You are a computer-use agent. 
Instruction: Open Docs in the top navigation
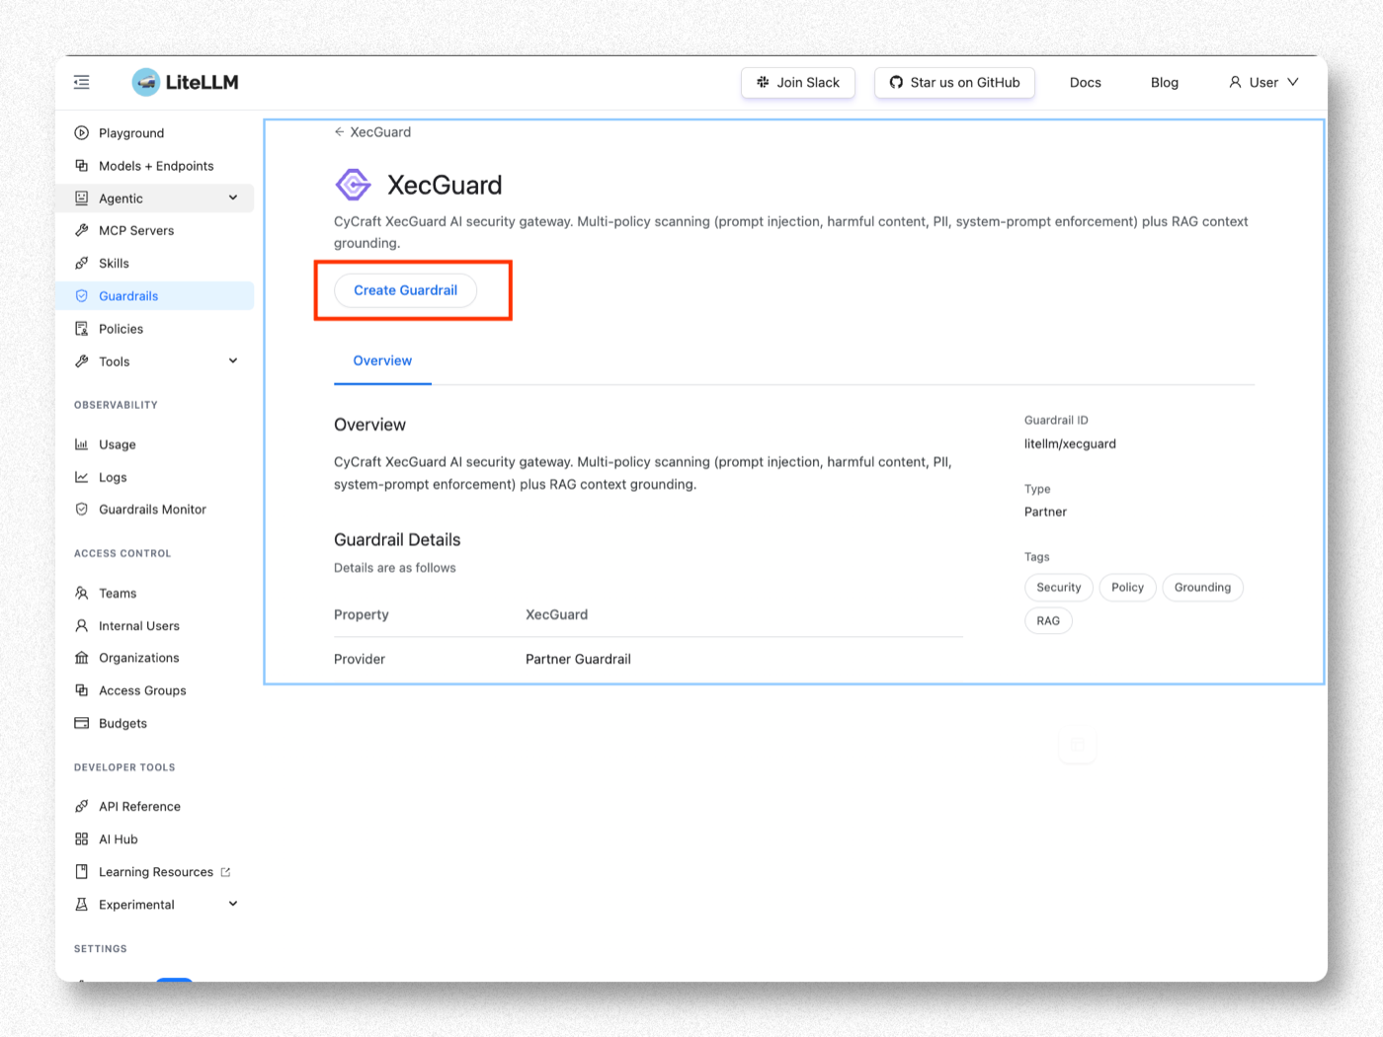pyautogui.click(x=1085, y=82)
